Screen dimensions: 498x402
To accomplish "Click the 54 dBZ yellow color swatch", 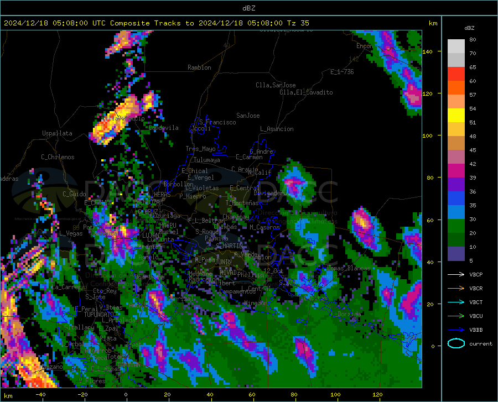I will pos(456,116).
